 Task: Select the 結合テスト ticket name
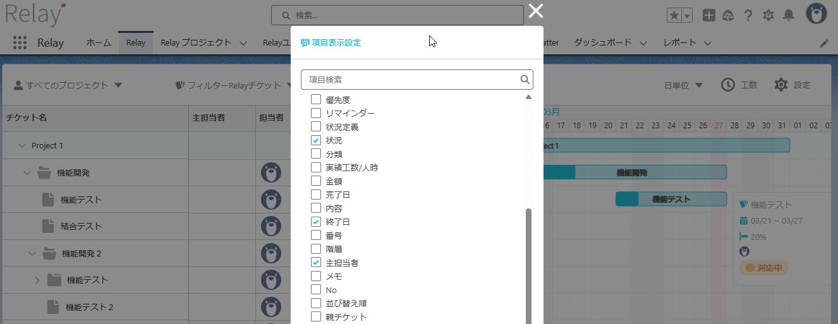[x=81, y=226]
